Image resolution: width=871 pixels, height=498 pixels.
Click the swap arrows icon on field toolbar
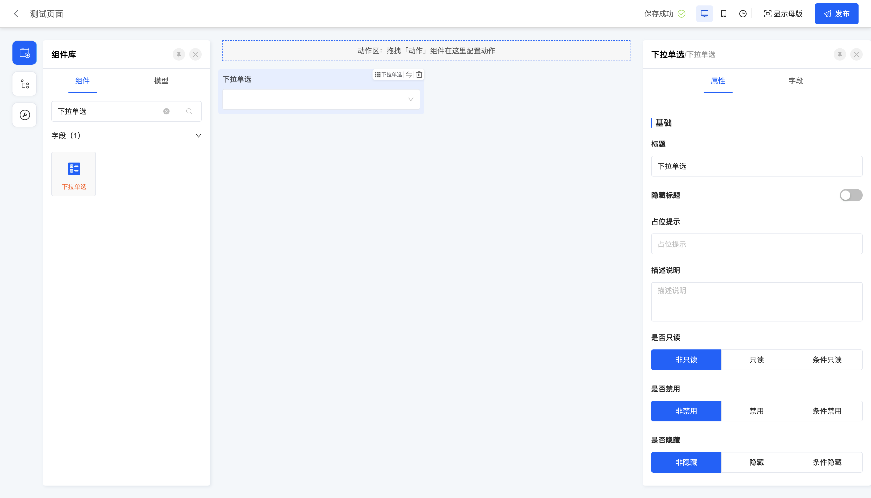click(x=409, y=75)
